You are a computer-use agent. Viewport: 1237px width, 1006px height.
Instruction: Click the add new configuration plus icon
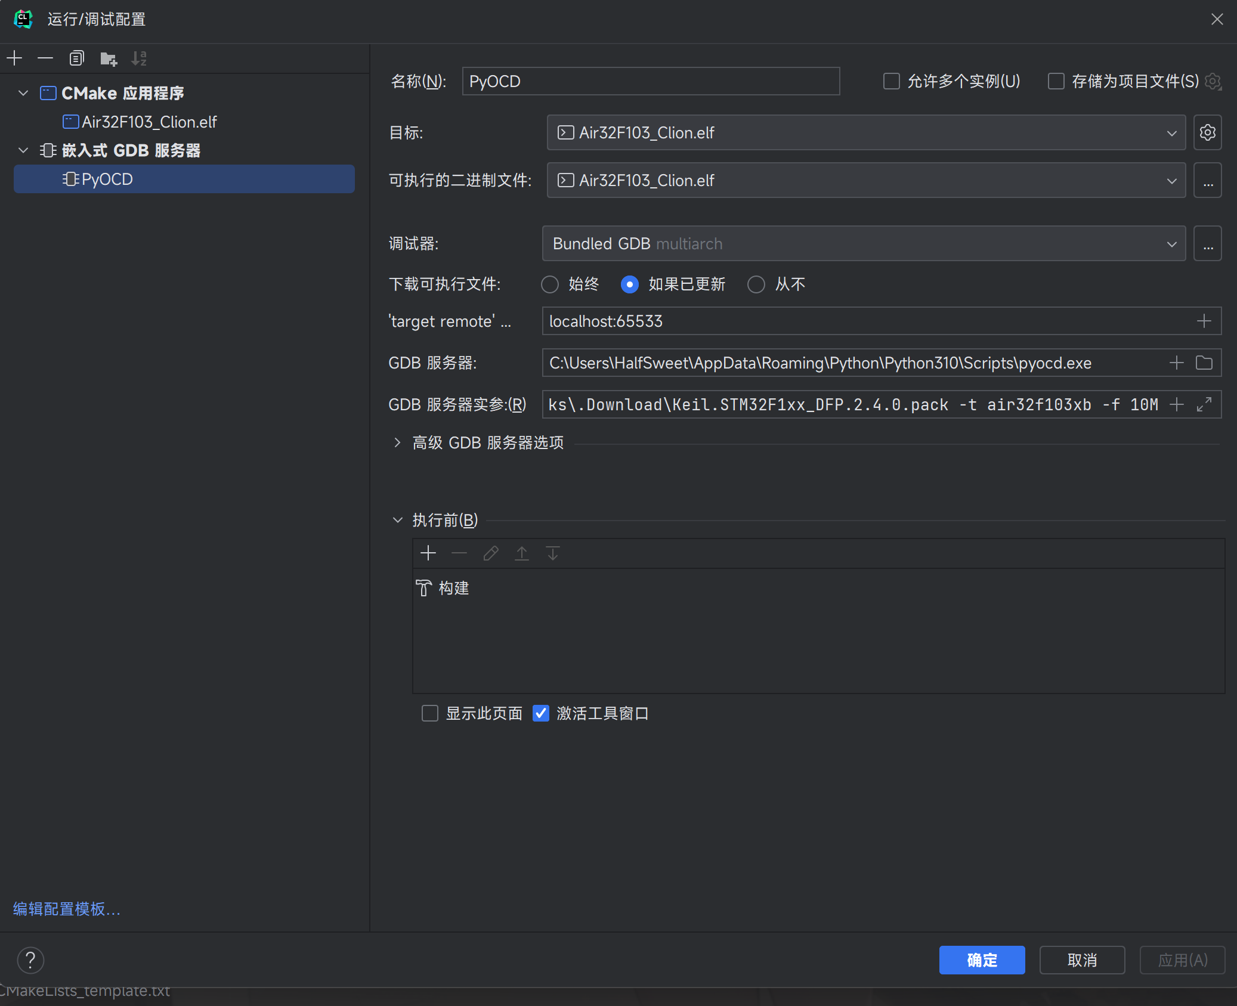pyautogui.click(x=14, y=58)
